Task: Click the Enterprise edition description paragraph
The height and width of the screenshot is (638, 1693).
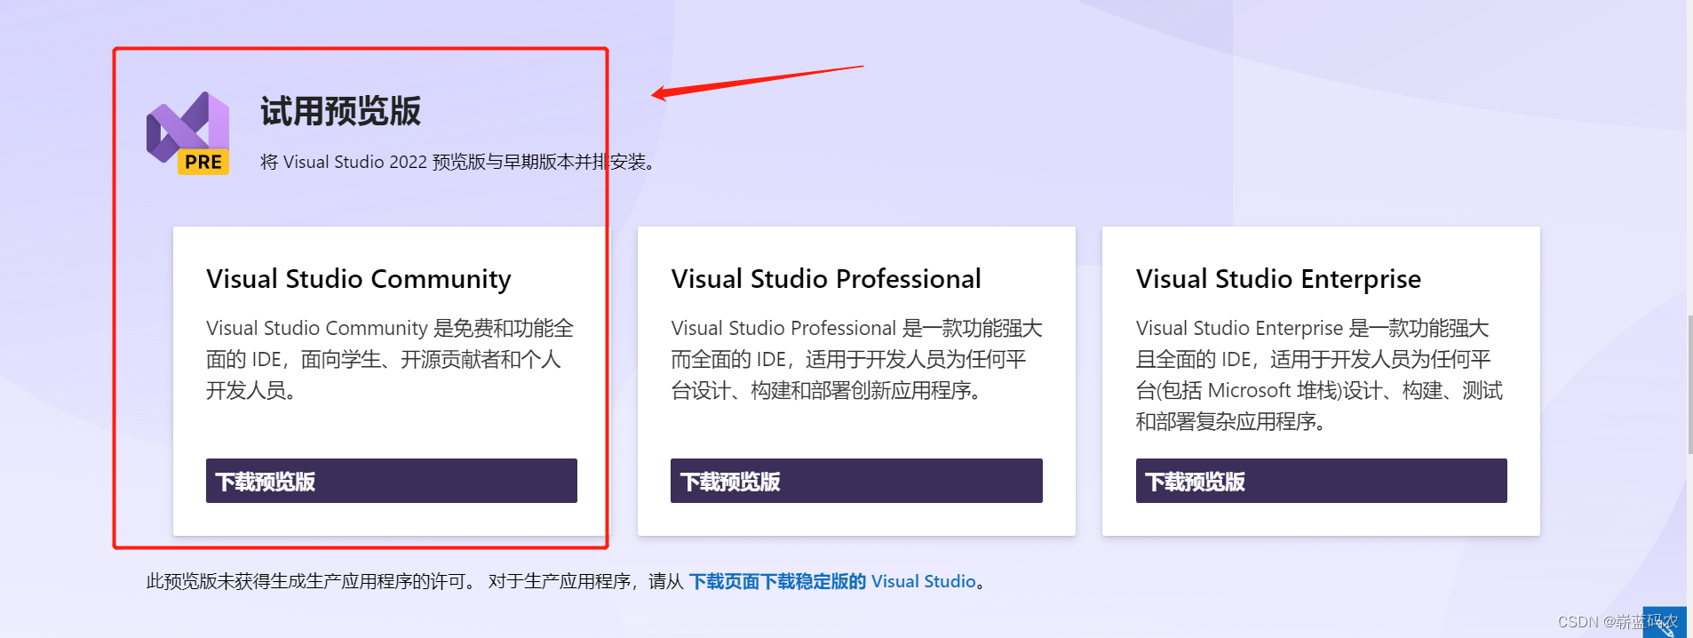Action: 1320,374
